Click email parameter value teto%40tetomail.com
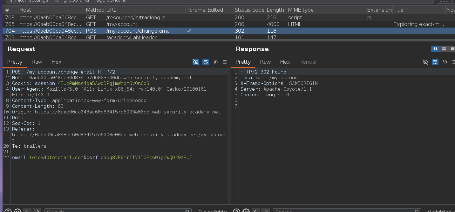 click(57, 157)
